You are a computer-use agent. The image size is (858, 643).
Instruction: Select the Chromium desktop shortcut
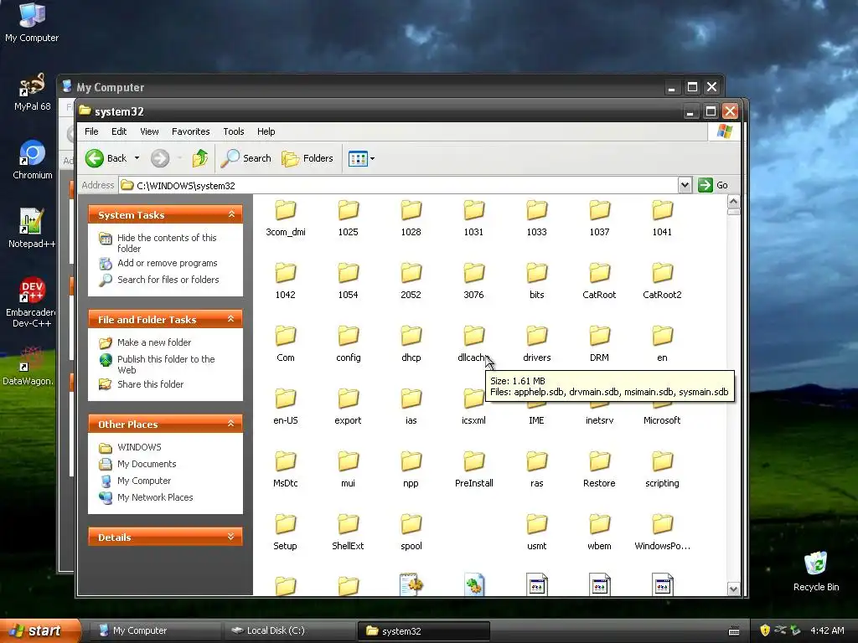click(x=33, y=160)
